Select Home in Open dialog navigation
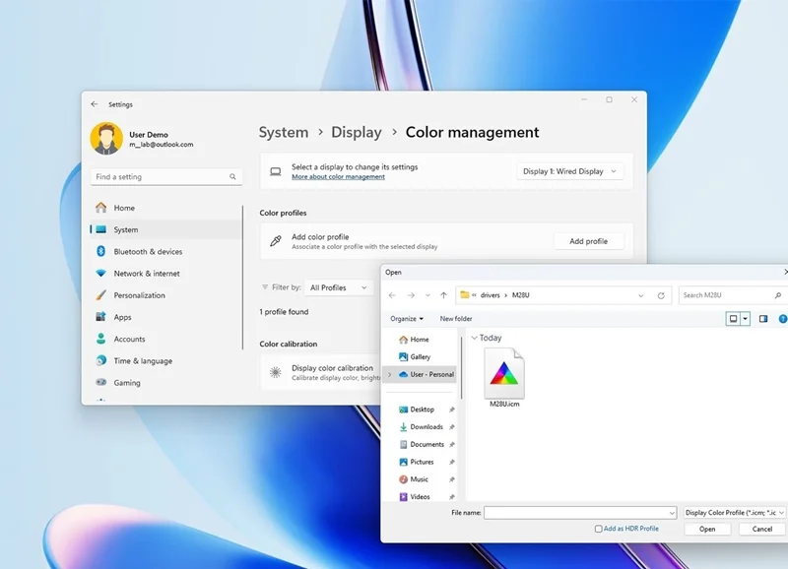Image resolution: width=788 pixels, height=569 pixels. coord(420,340)
